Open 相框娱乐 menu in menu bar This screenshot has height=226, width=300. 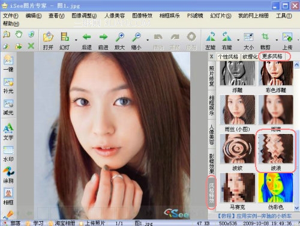tap(170, 16)
